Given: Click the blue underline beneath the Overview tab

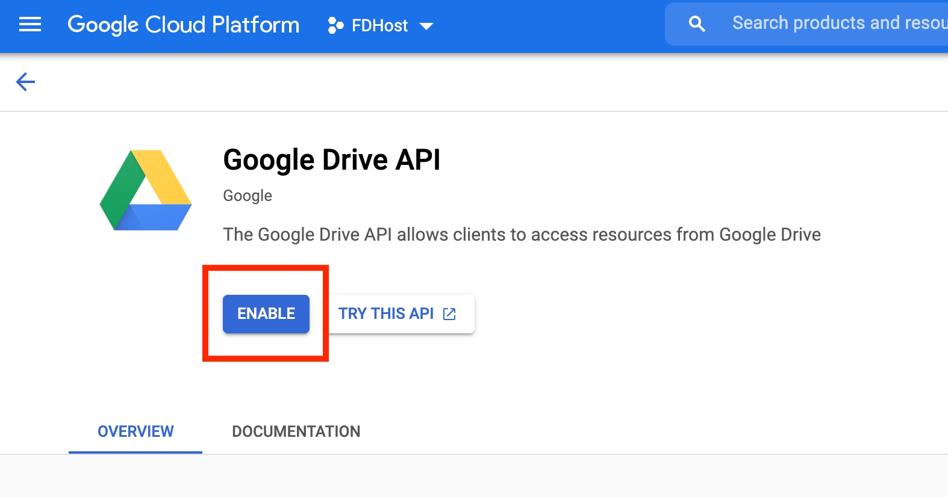Looking at the screenshot, I should (136, 452).
